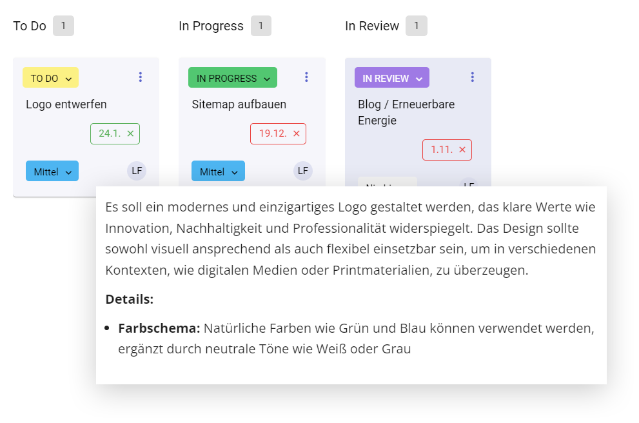Open Mittel priority dropdown on Logo entwerfen

click(52, 172)
